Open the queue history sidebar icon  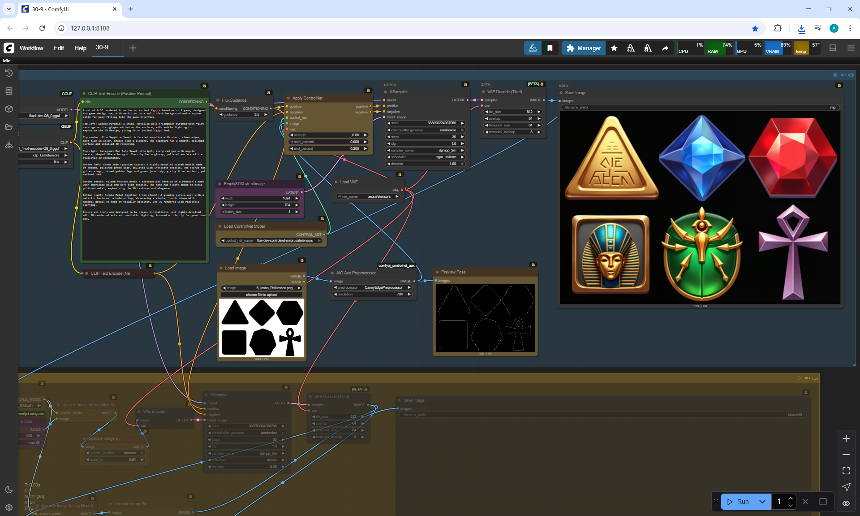(9, 73)
